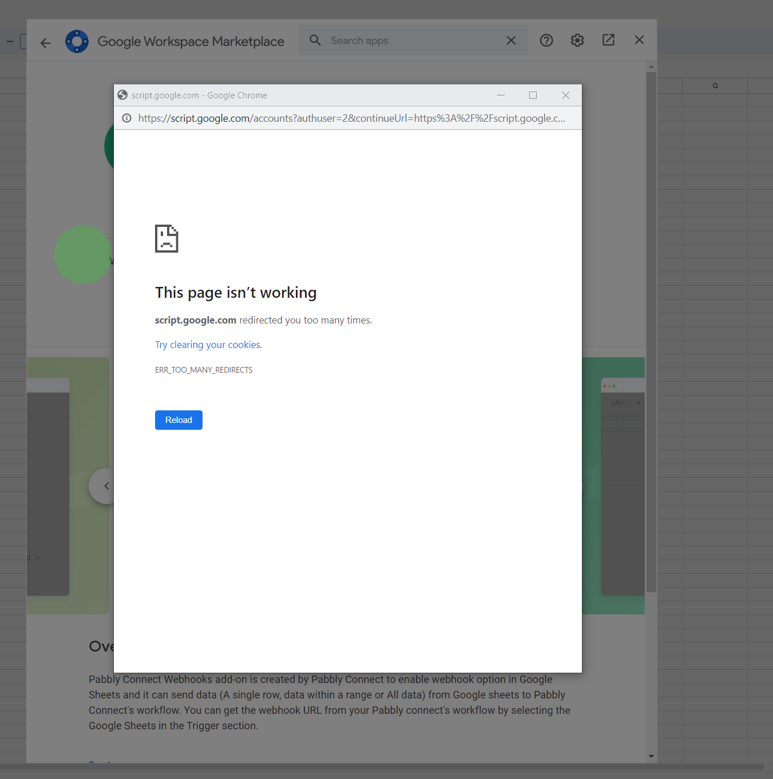Clear the Search apps field

coord(511,41)
